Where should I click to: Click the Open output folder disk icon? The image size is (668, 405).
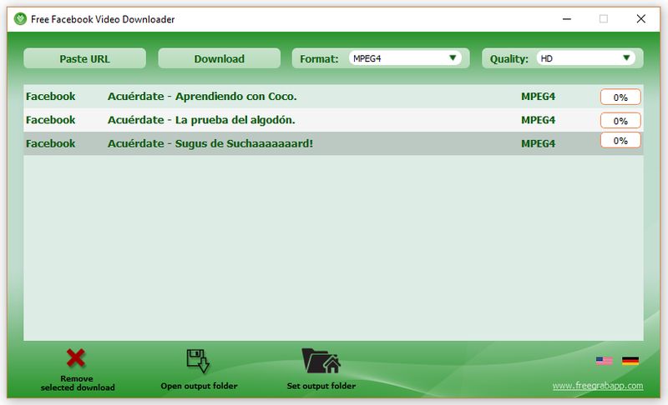(198, 361)
